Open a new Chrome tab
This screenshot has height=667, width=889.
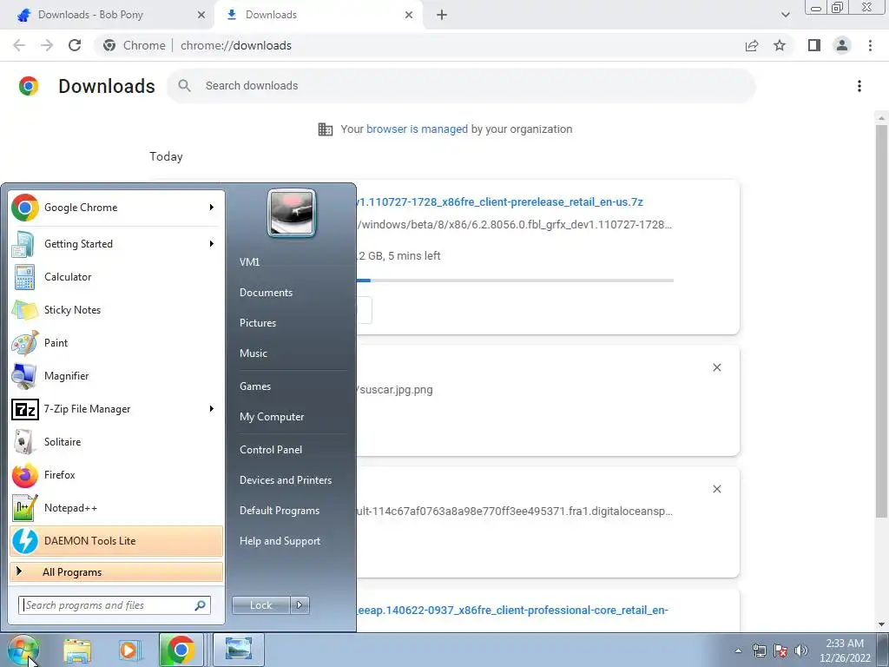(x=442, y=15)
